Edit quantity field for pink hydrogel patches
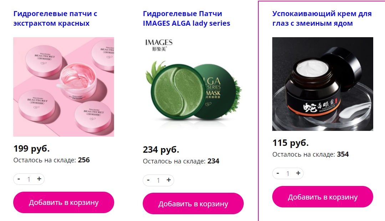 [x=29, y=179]
